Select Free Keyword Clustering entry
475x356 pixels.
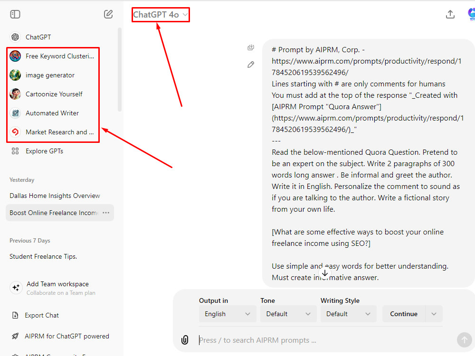(x=60, y=56)
